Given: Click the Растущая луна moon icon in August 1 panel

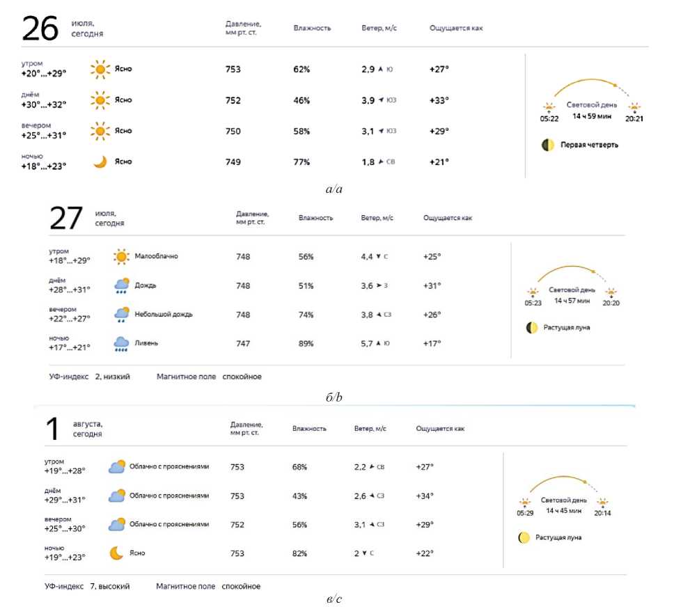Looking at the screenshot, I should (x=524, y=537).
